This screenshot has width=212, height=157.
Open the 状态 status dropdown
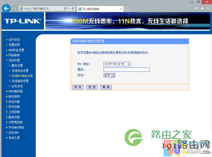109,75
